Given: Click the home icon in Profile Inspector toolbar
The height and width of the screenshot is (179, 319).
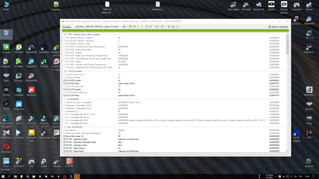Looking at the screenshot, I should point(124,27).
